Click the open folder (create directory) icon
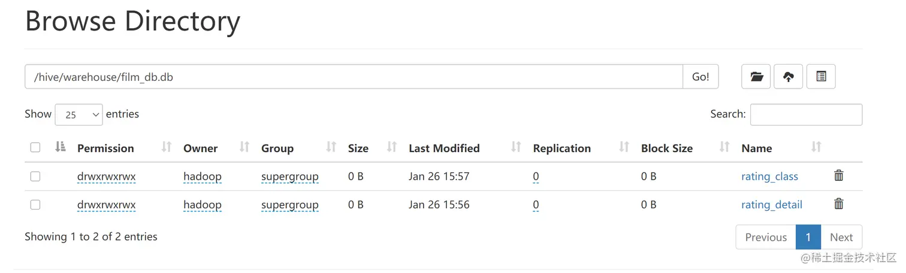906x273 pixels. click(756, 77)
